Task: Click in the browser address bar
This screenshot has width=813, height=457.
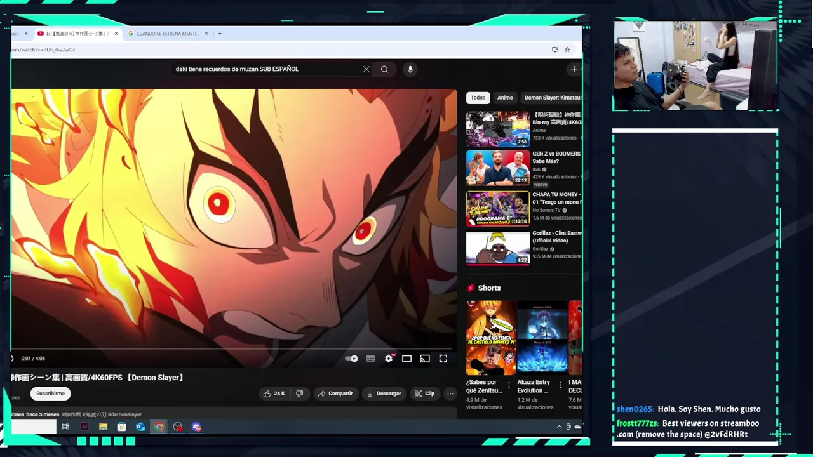Action: (279, 50)
